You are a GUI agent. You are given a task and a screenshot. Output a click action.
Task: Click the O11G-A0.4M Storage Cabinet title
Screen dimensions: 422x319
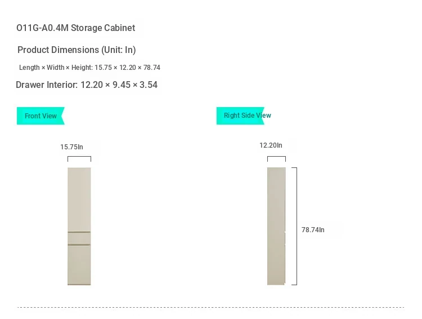click(x=75, y=28)
